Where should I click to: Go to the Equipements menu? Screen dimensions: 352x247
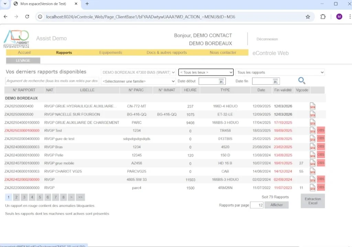click(x=110, y=53)
